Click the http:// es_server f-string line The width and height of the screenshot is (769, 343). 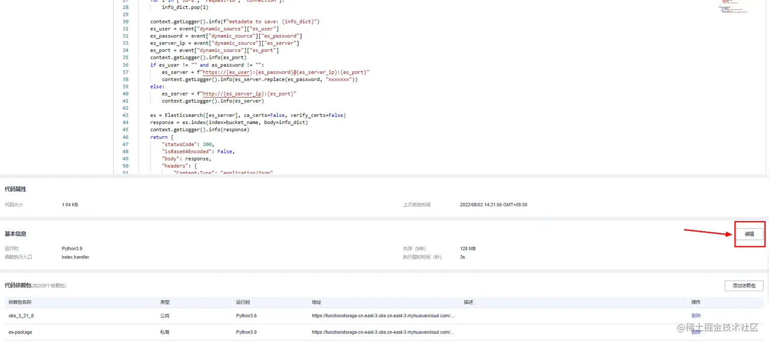pyautogui.click(x=229, y=93)
